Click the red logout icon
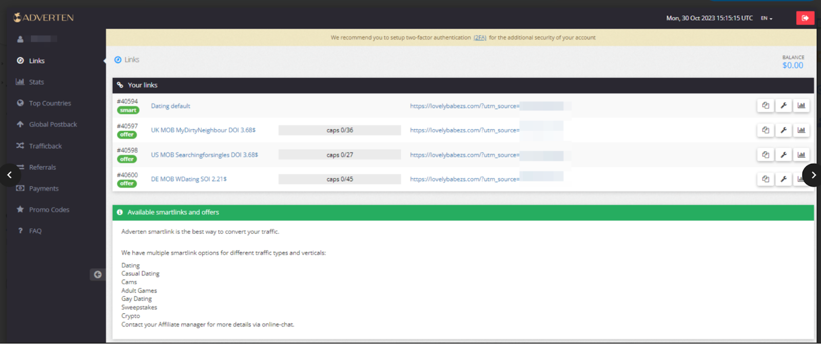Viewport: 821px width, 344px height. (x=805, y=18)
